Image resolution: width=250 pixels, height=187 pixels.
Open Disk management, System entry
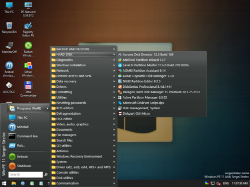(x=161, y=108)
